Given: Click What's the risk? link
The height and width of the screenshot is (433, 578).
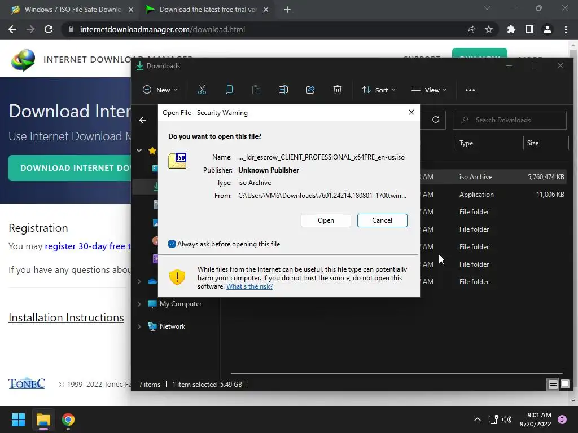Looking at the screenshot, I should [249, 286].
